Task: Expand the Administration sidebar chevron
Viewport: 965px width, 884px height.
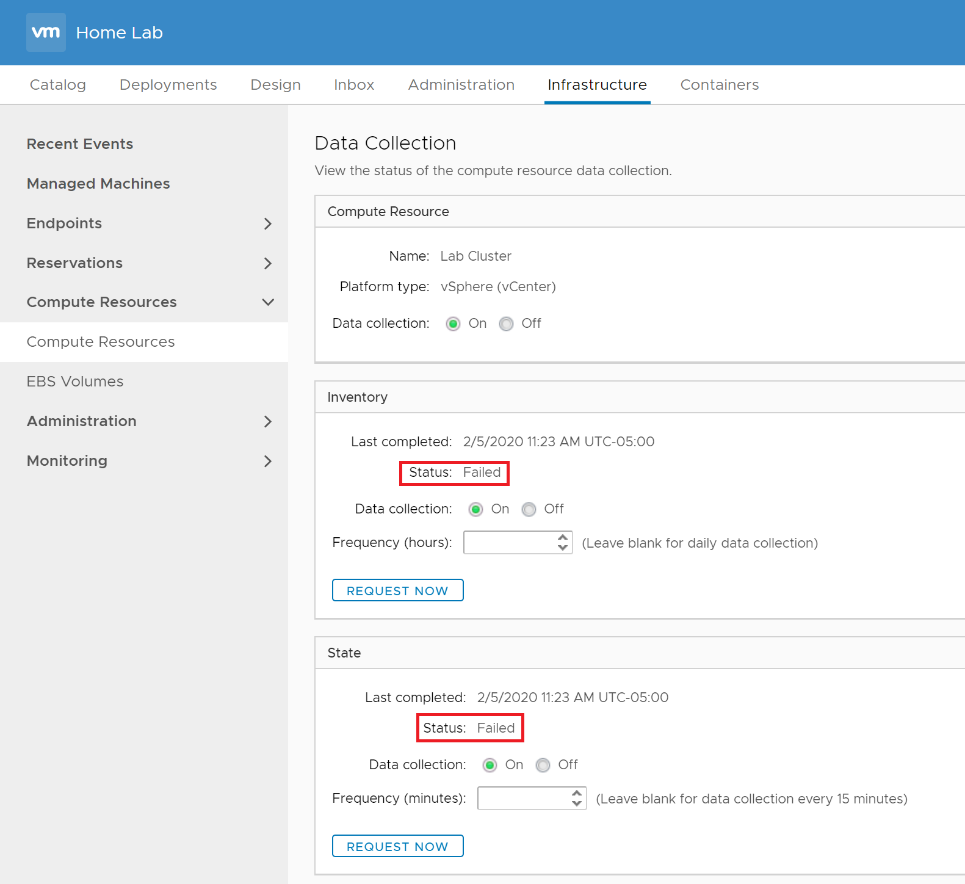Action: (267, 421)
